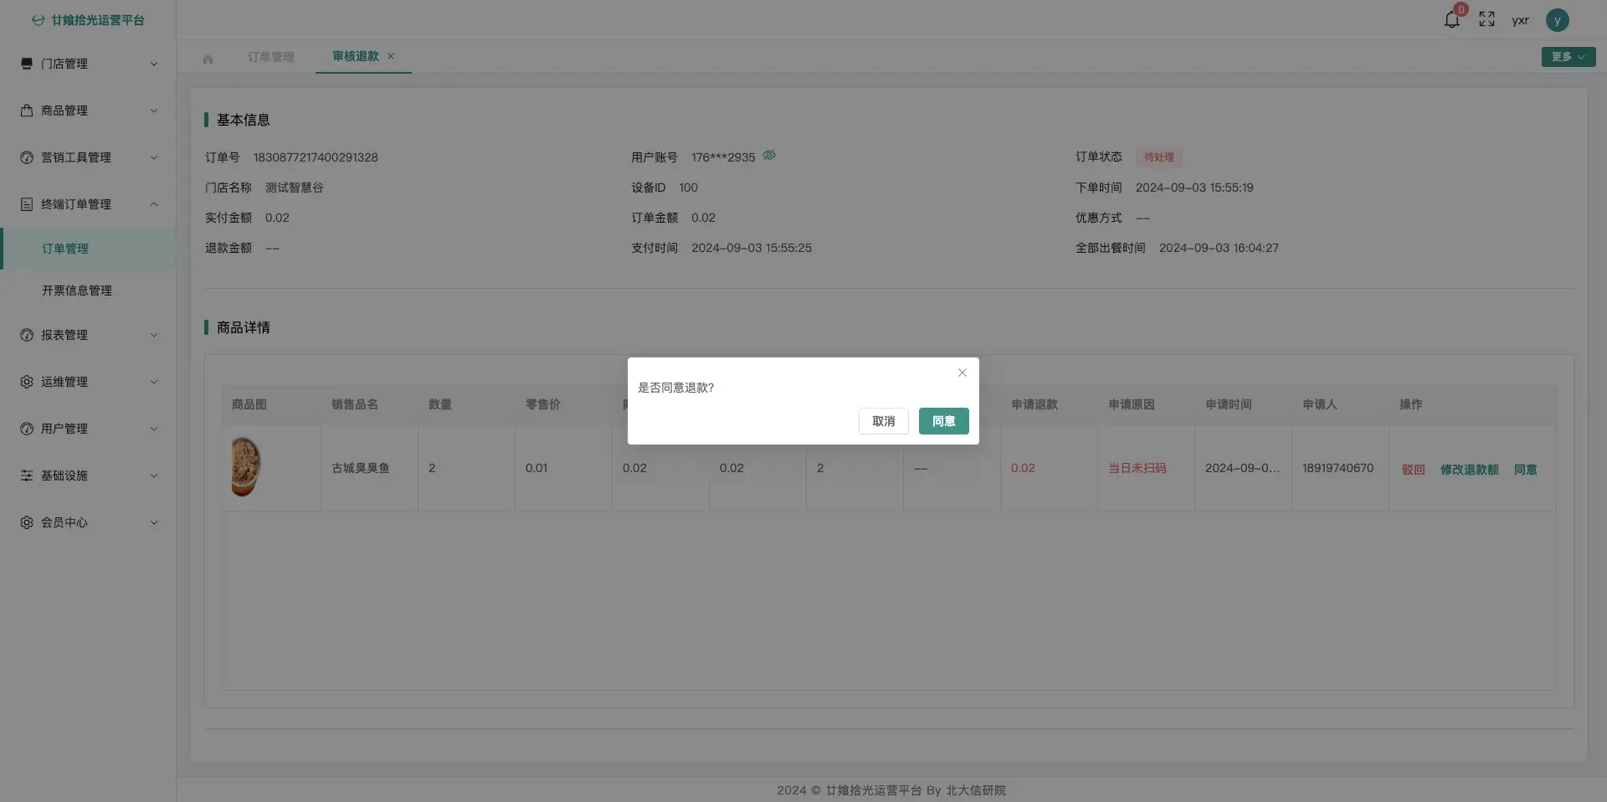Expand the 门店管理 menu chevron
Screen dimensions: 1607x802
[x=154, y=64]
